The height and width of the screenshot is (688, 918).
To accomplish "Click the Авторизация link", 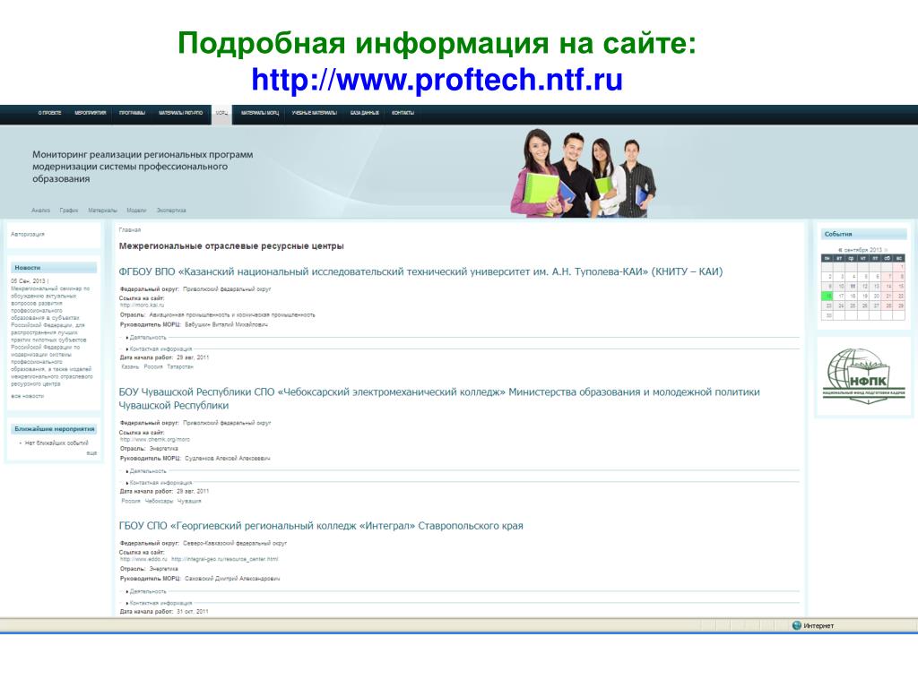I will [x=28, y=234].
